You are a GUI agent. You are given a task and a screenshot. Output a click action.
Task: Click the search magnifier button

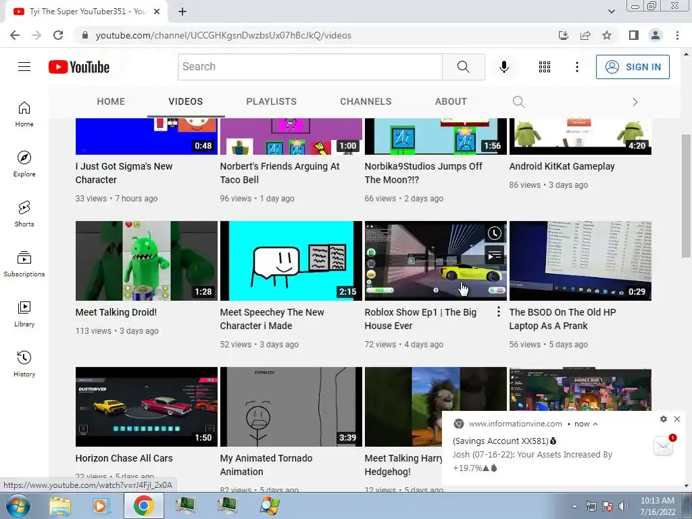click(464, 67)
